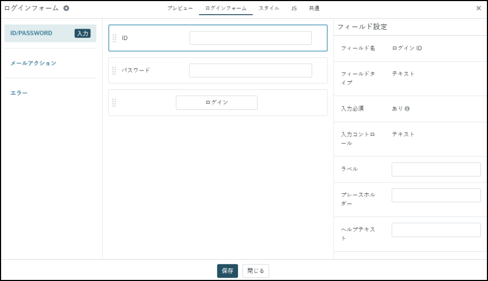
Task: Open the login form settings gear
Action: click(x=67, y=8)
